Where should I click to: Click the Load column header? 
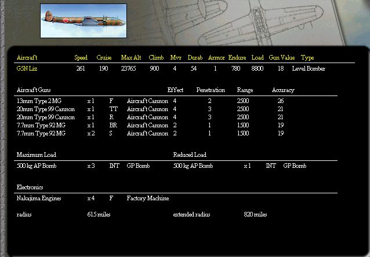tap(257, 57)
